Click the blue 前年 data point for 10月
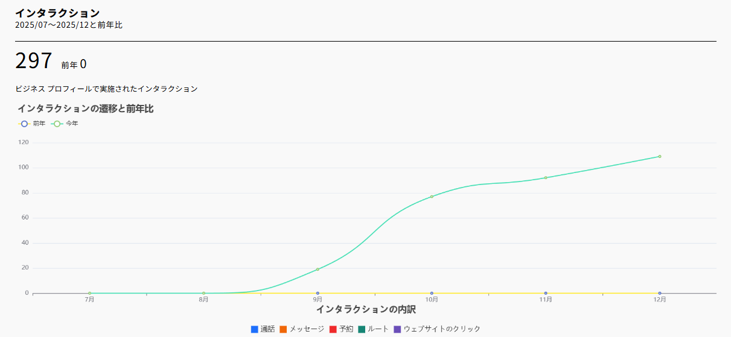The image size is (731, 337). (432, 293)
